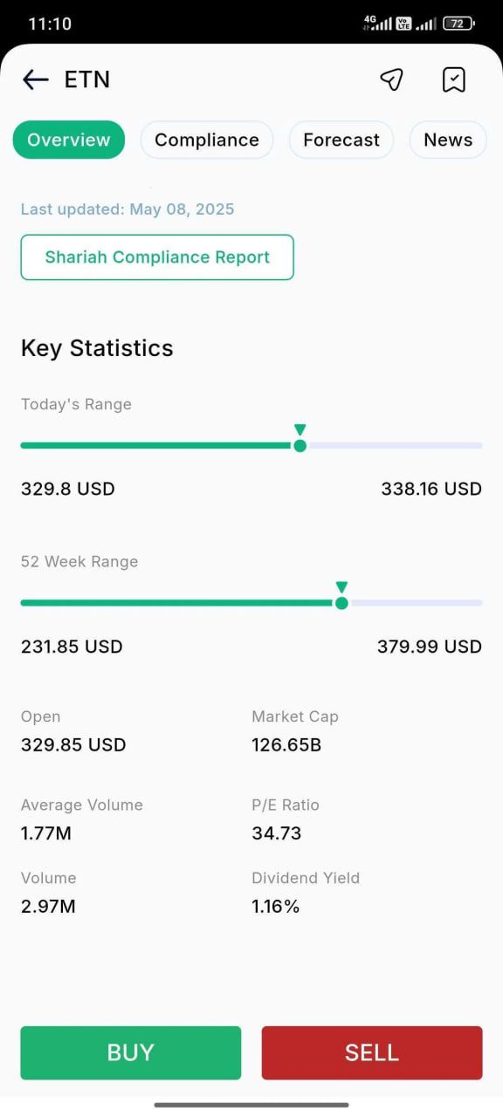Tap the 52 Week Range triangle marker

(341, 586)
